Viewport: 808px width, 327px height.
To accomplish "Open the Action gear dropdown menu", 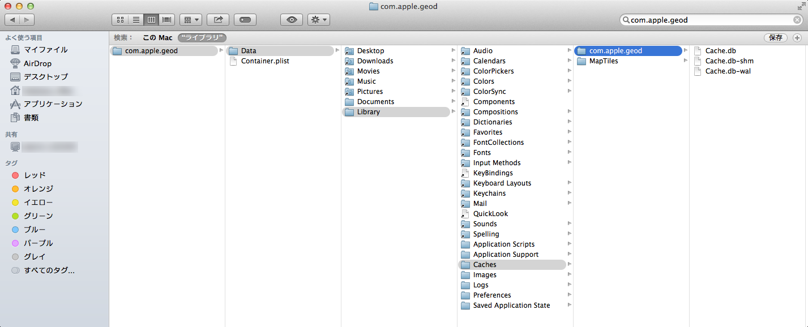I will 319,20.
